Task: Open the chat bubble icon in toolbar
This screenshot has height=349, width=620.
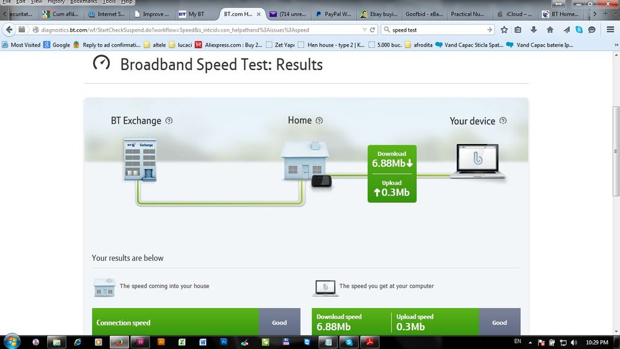Action: click(591, 30)
